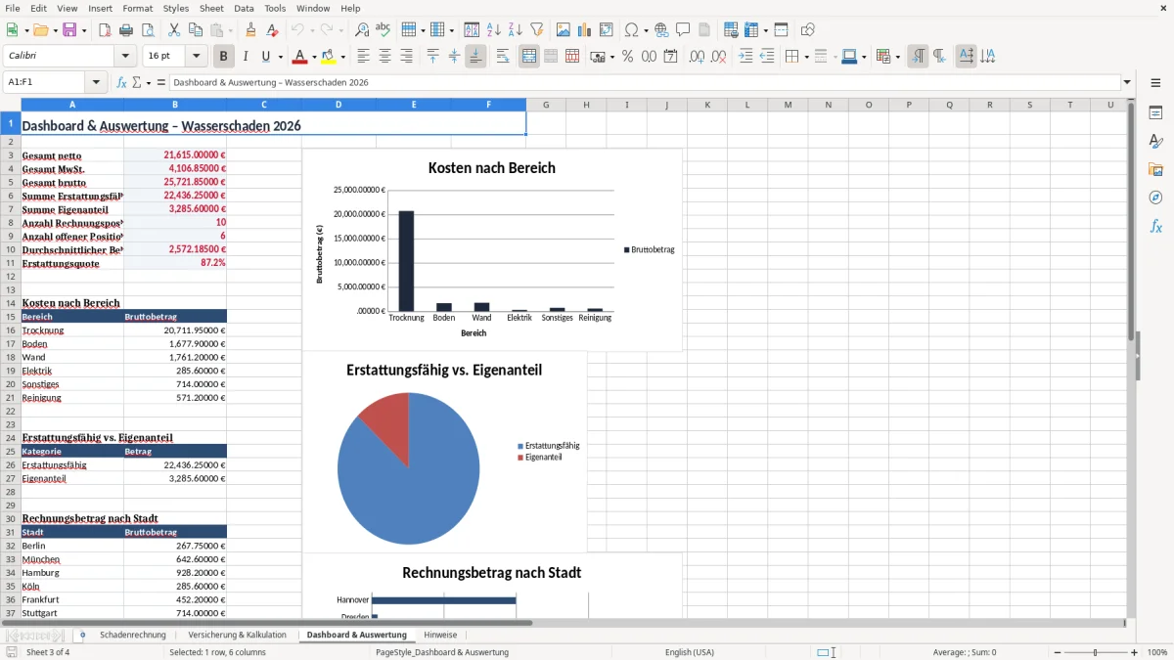Open the Font Size dropdown

[197, 57]
